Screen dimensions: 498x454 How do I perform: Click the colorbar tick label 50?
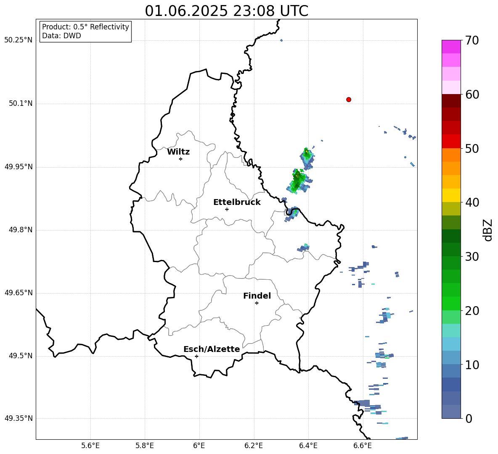[472, 148]
